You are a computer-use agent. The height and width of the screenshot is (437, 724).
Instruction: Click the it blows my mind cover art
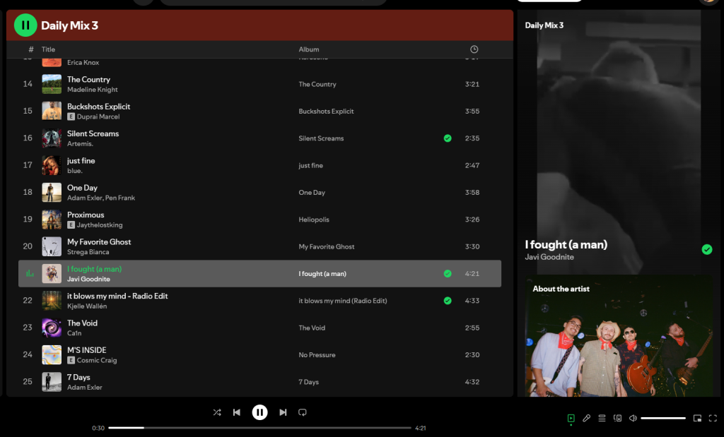(x=52, y=301)
